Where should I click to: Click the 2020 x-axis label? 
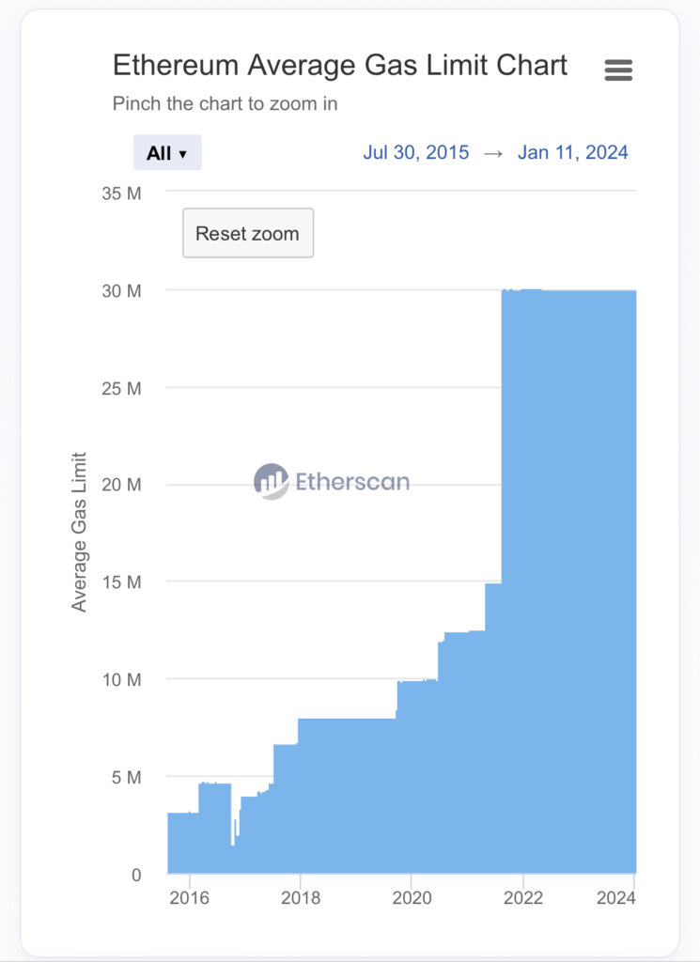click(412, 897)
